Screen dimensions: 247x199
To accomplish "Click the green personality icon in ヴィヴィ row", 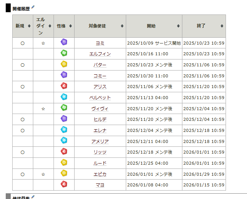I will coord(64,108).
